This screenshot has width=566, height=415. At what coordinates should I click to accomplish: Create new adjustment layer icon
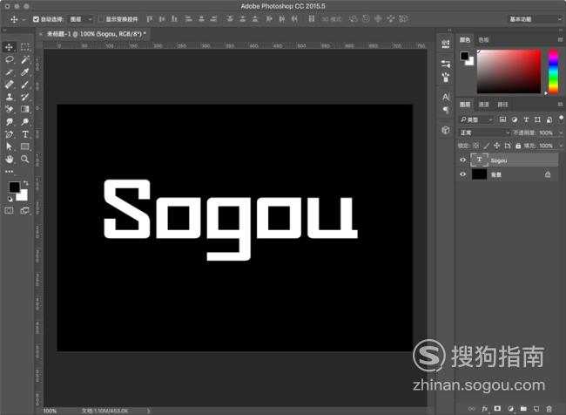point(510,409)
